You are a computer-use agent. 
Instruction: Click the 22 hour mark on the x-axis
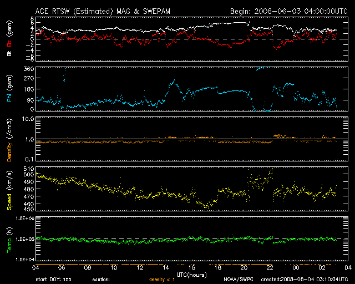(x=270, y=267)
